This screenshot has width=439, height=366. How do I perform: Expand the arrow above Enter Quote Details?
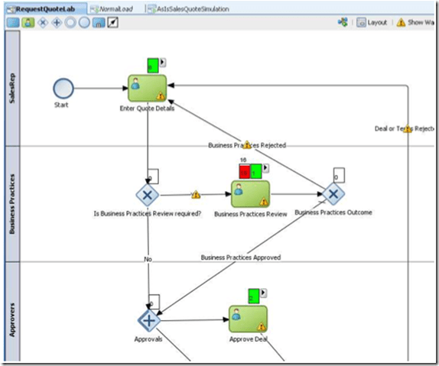162,62
